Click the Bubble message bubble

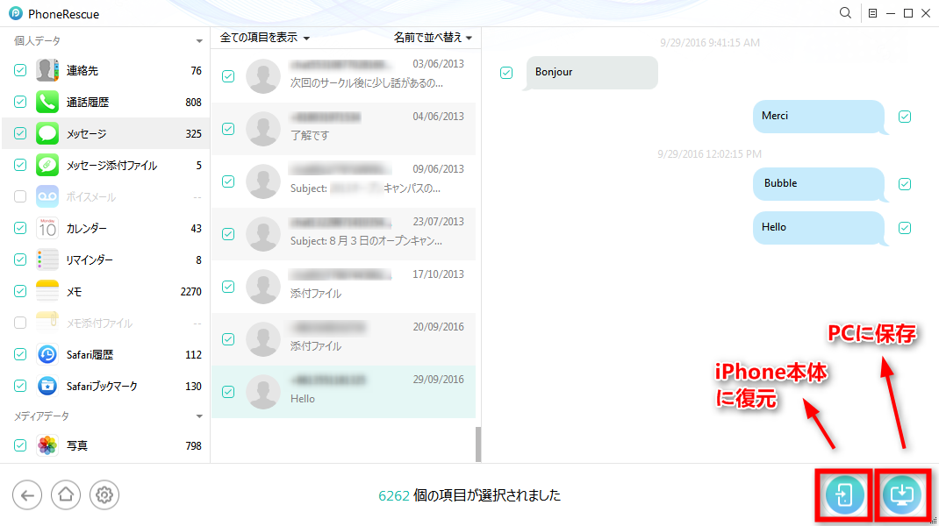tap(821, 184)
